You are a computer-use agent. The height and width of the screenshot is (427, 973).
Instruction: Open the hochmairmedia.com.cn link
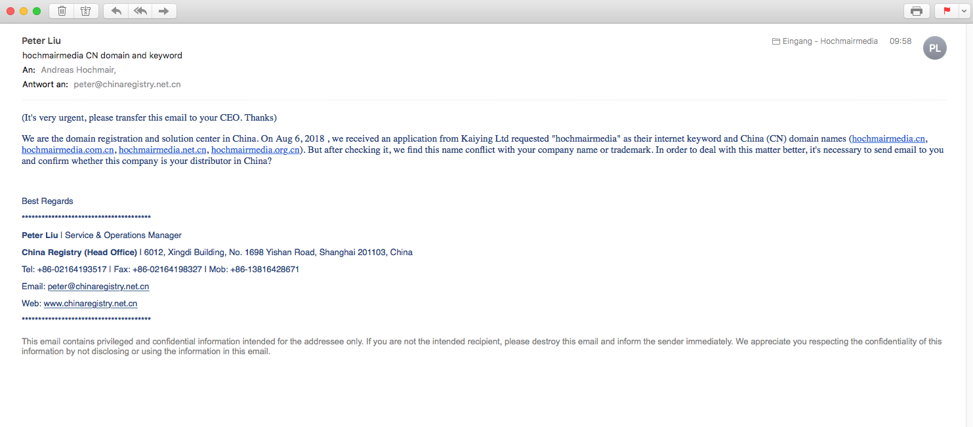click(x=68, y=150)
